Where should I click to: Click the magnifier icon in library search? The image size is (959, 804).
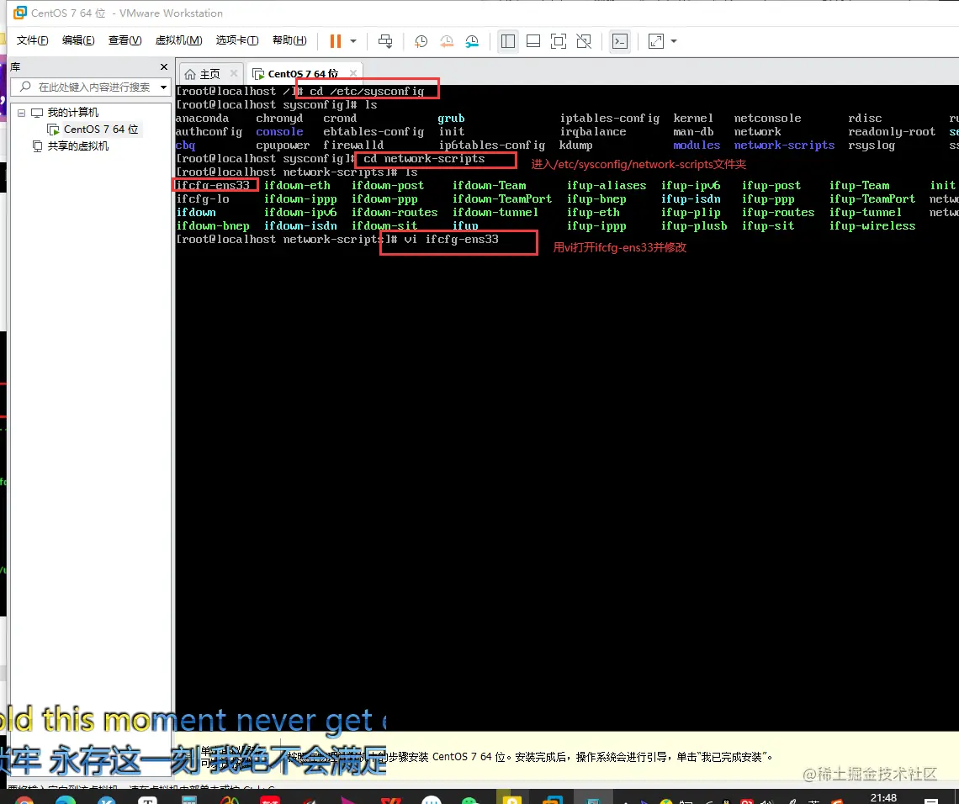point(25,87)
